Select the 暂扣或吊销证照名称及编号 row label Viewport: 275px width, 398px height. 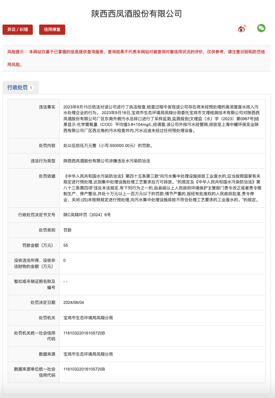(x=35, y=284)
